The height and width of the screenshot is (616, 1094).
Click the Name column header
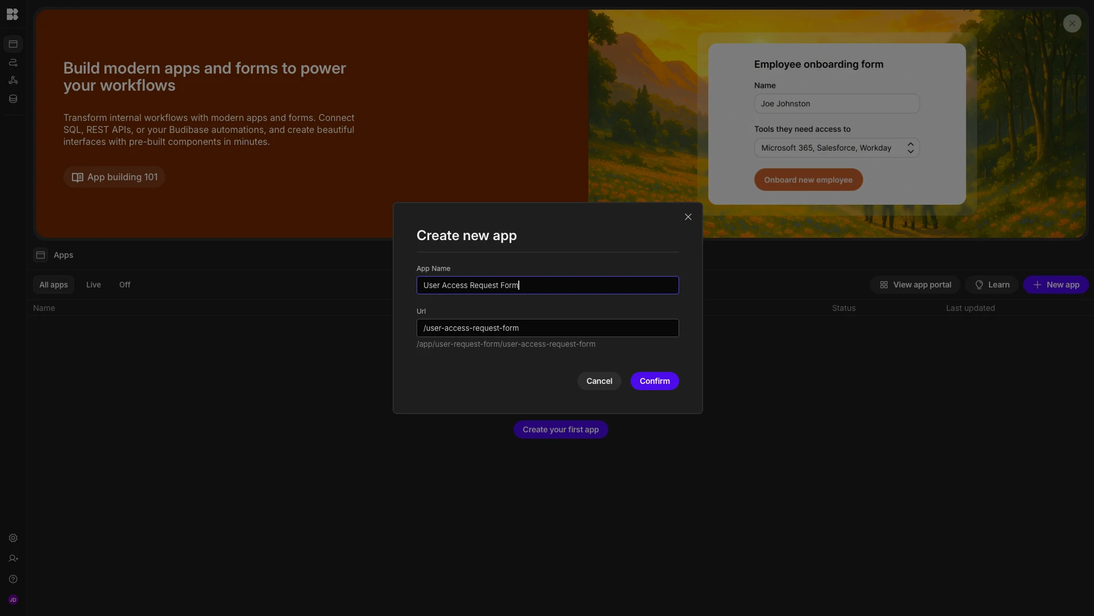[44, 308]
